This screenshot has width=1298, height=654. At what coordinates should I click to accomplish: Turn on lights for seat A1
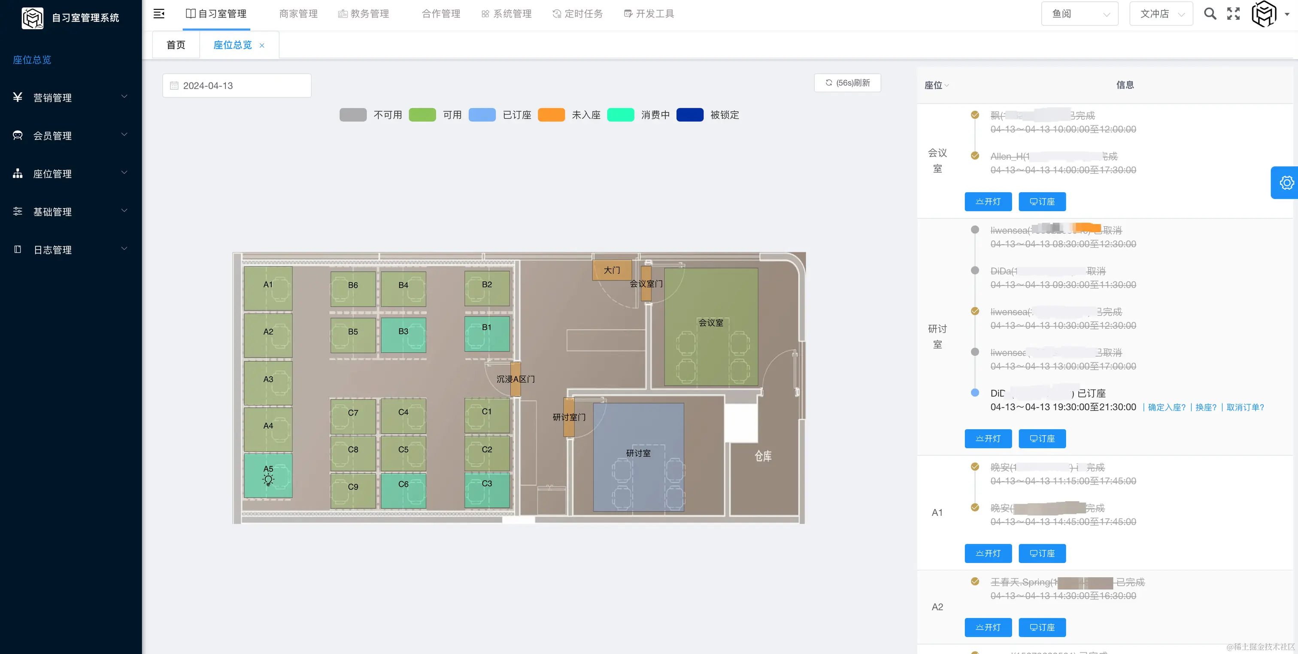point(988,553)
